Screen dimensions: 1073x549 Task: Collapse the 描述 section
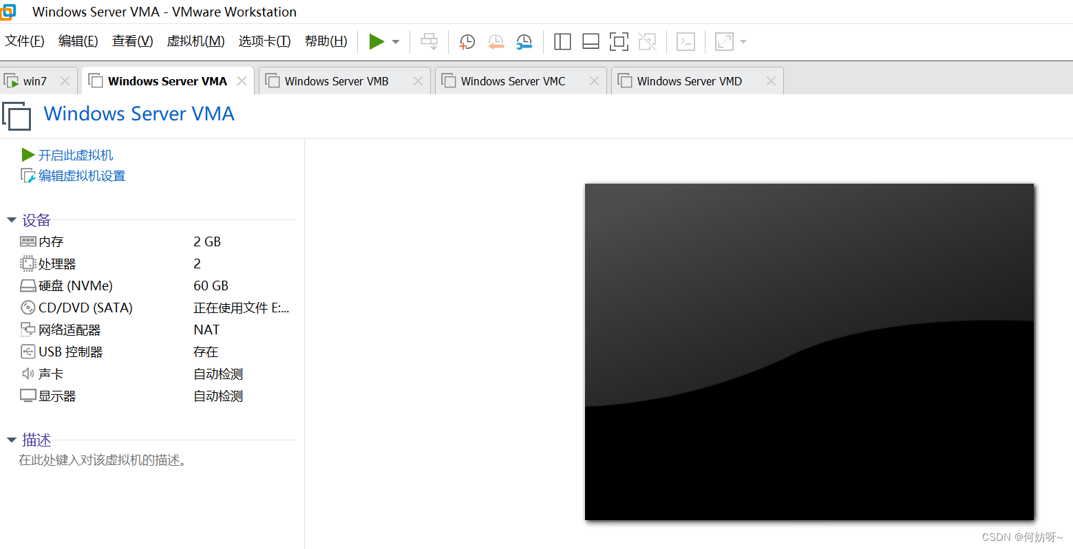[12, 440]
